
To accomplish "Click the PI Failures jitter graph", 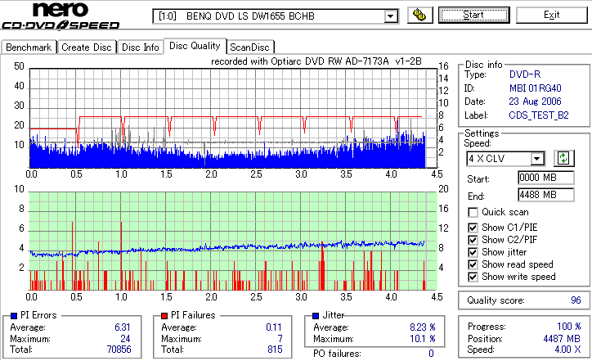I will click(x=233, y=241).
